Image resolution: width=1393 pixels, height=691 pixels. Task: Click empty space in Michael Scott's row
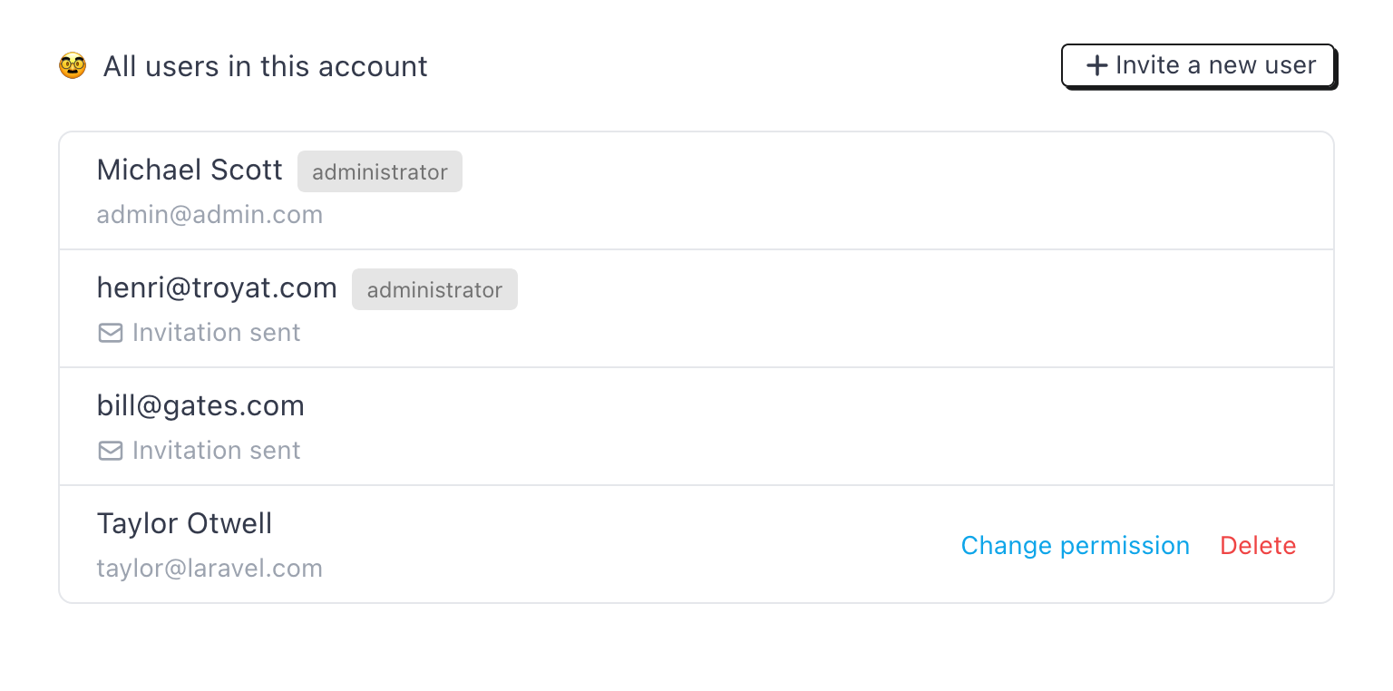click(862, 190)
